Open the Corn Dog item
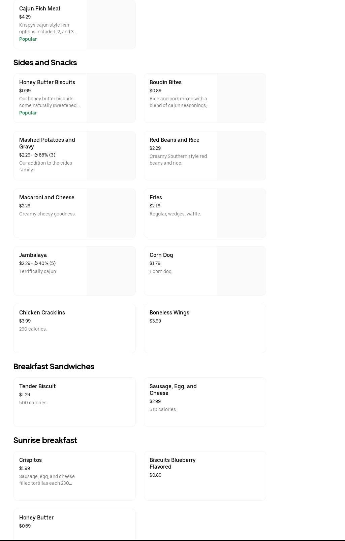The image size is (345, 541). (161, 255)
